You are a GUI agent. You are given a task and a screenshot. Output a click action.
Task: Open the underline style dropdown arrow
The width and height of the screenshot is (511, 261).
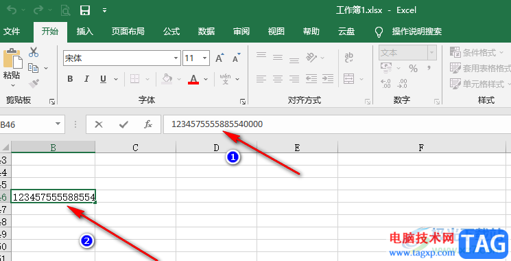coord(116,79)
